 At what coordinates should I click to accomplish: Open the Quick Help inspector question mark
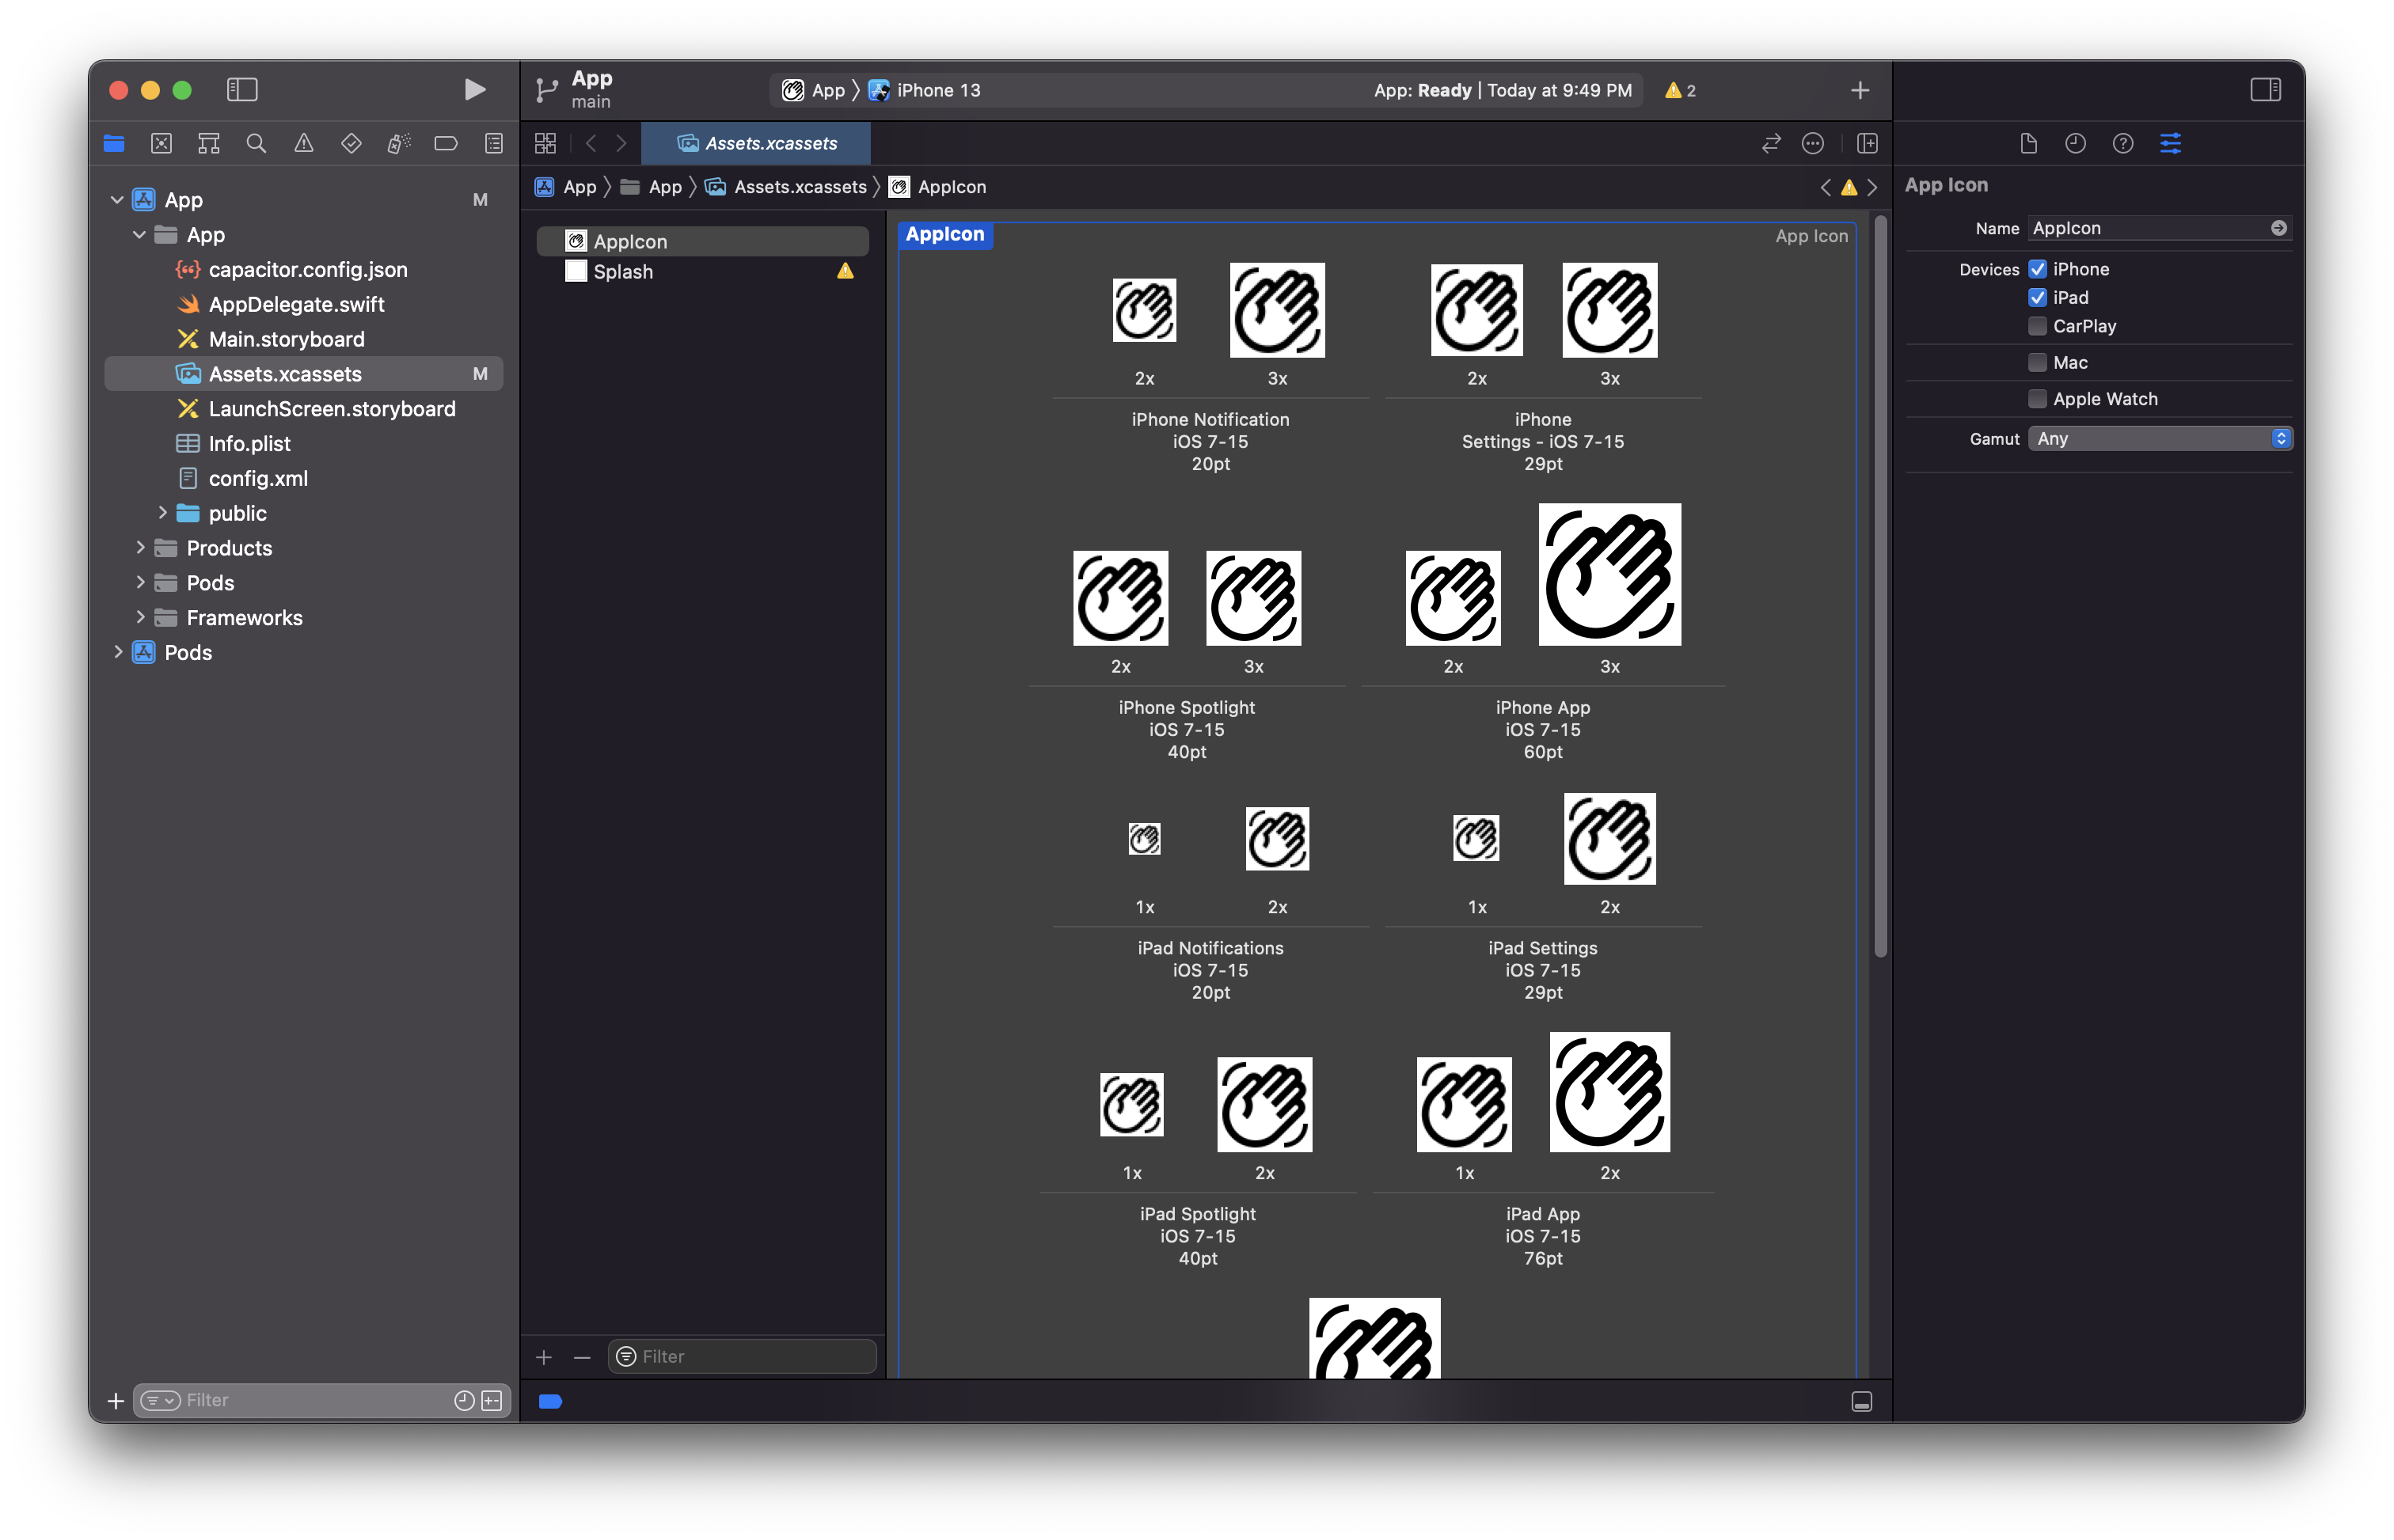click(2122, 143)
